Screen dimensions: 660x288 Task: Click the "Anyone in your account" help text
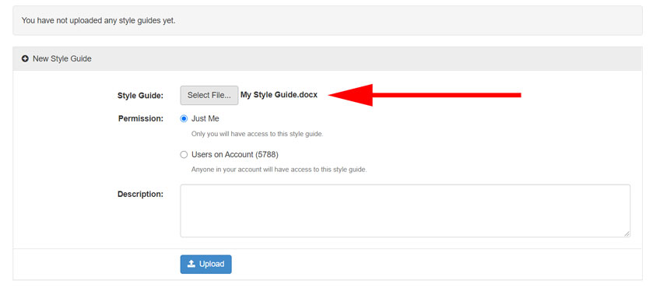coord(279,170)
